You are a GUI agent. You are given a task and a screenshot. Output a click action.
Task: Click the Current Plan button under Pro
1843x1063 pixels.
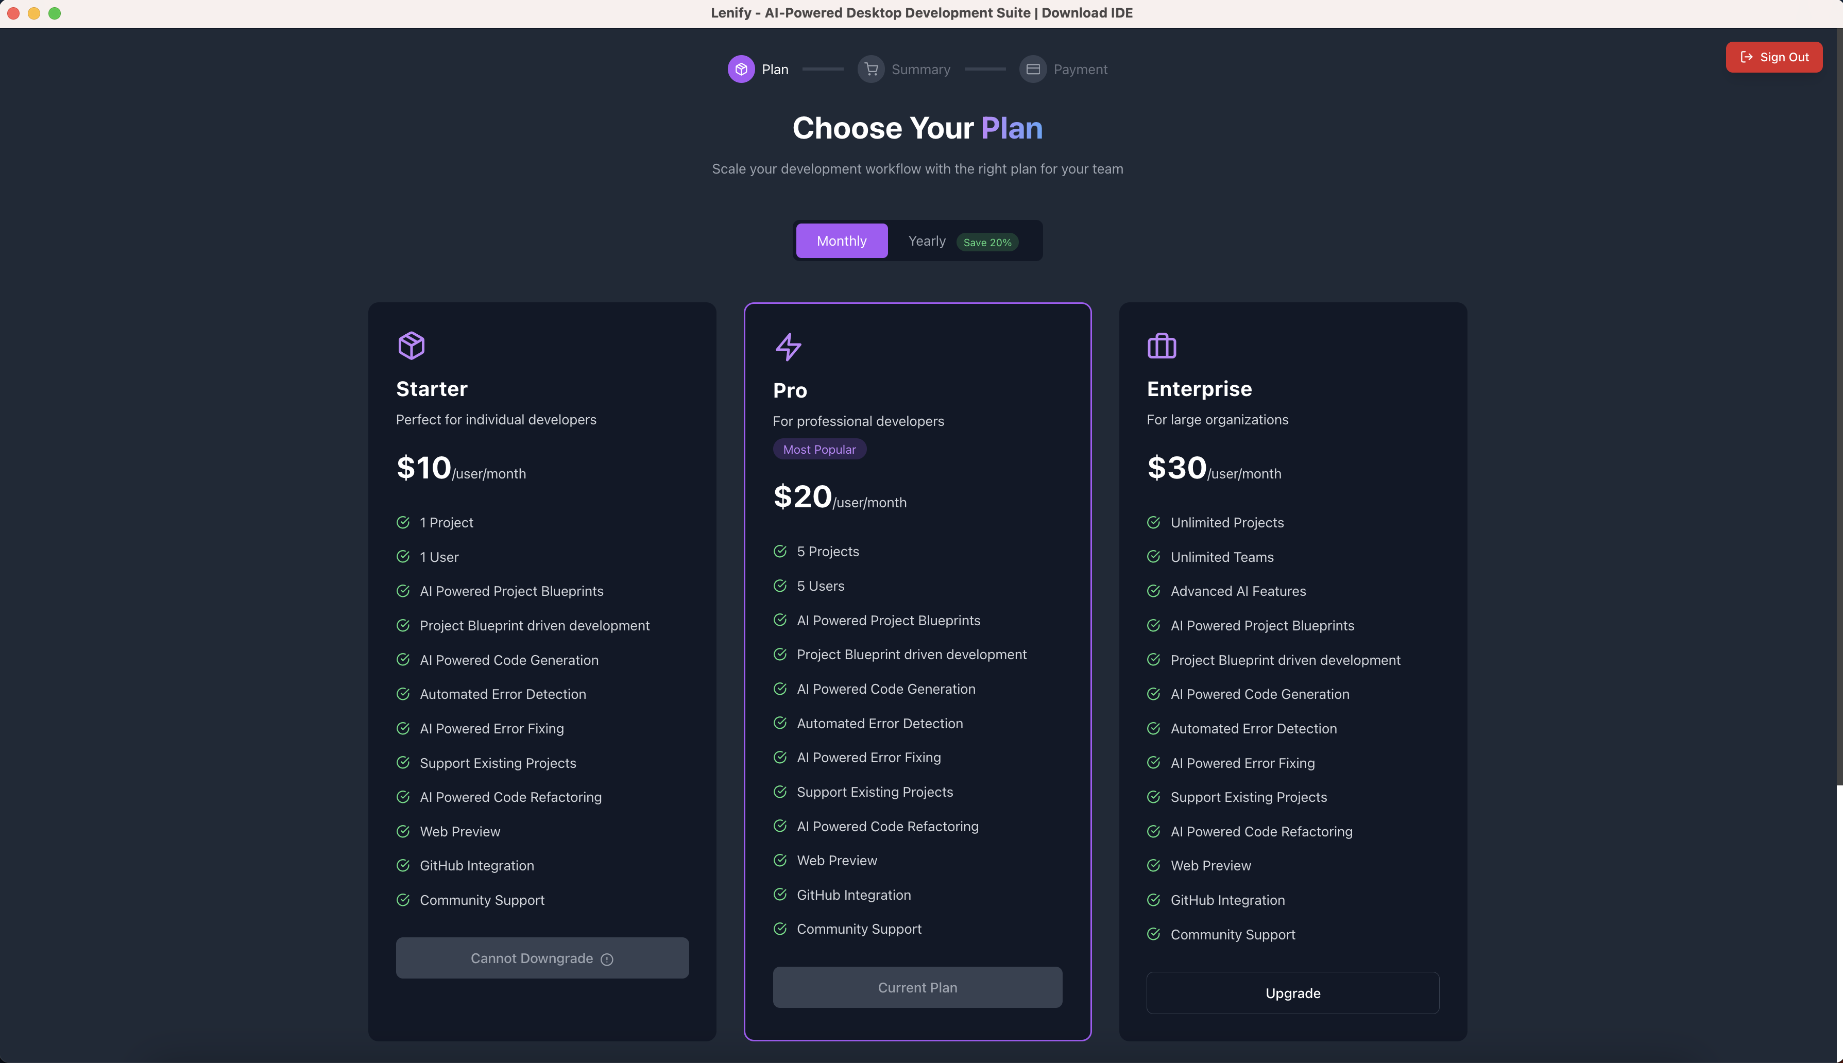coord(917,986)
